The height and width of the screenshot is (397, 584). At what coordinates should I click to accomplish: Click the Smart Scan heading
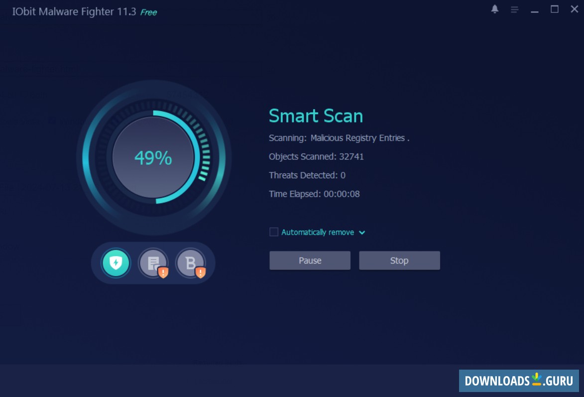point(316,116)
